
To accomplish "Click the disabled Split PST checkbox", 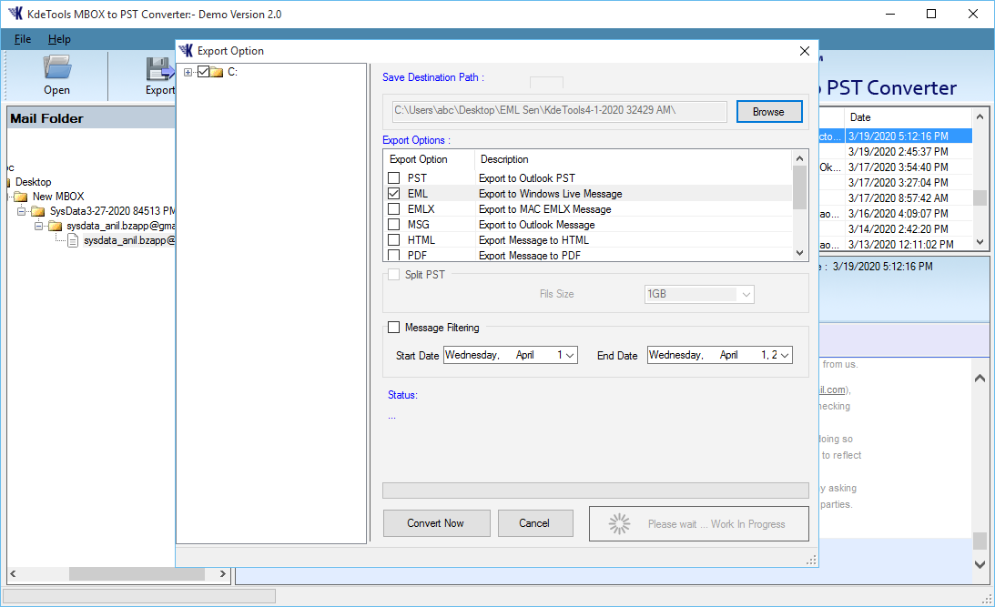I will tap(394, 275).
